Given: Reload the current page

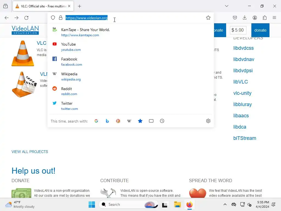Looking at the screenshot, I should click(26, 18).
